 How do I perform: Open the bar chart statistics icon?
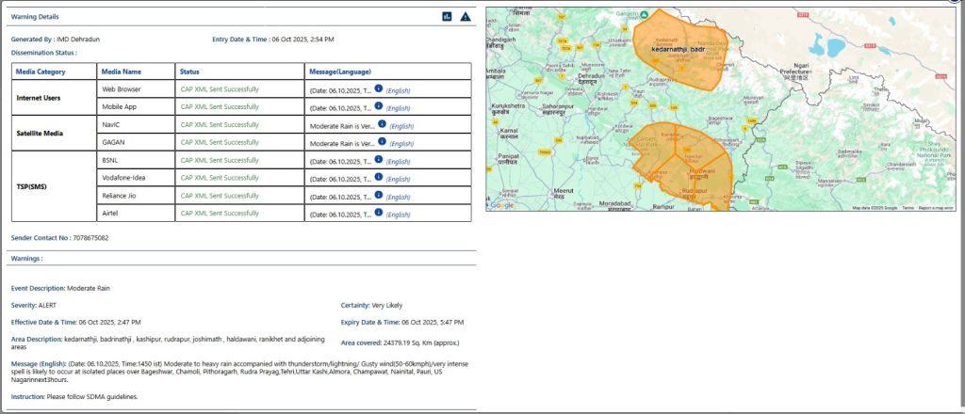[447, 16]
